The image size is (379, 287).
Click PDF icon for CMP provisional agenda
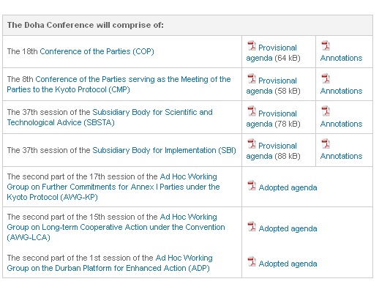click(x=252, y=78)
